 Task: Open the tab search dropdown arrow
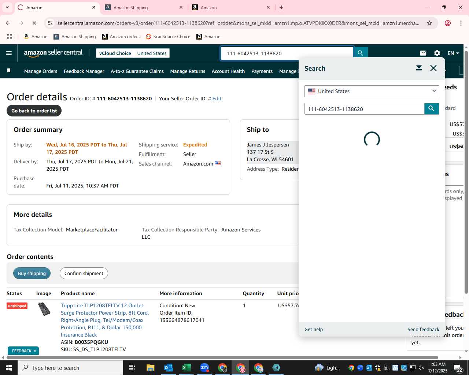click(7, 7)
